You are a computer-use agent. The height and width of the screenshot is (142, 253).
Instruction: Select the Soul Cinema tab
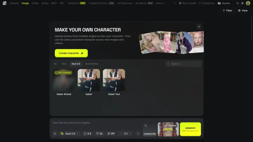point(91,64)
